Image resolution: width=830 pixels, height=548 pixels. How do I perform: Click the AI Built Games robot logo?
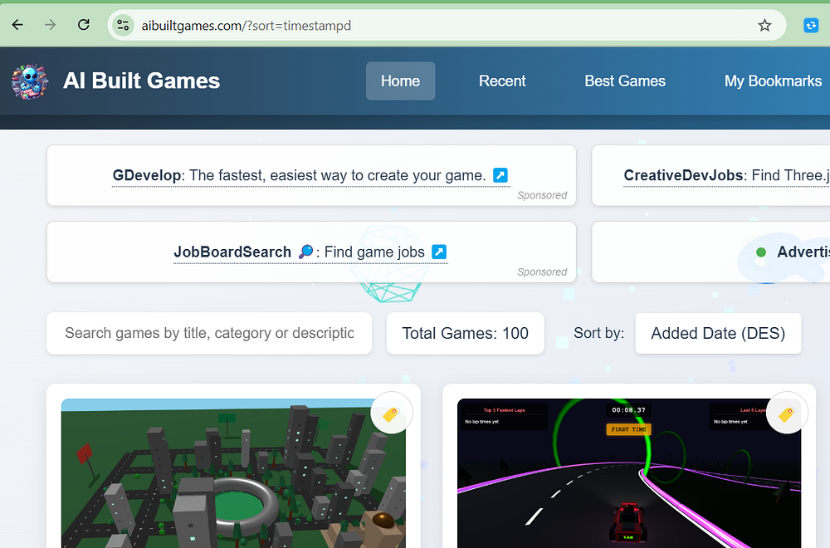click(x=30, y=81)
